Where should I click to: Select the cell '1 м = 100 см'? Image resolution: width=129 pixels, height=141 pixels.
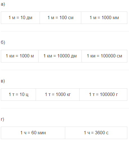(60, 18)
